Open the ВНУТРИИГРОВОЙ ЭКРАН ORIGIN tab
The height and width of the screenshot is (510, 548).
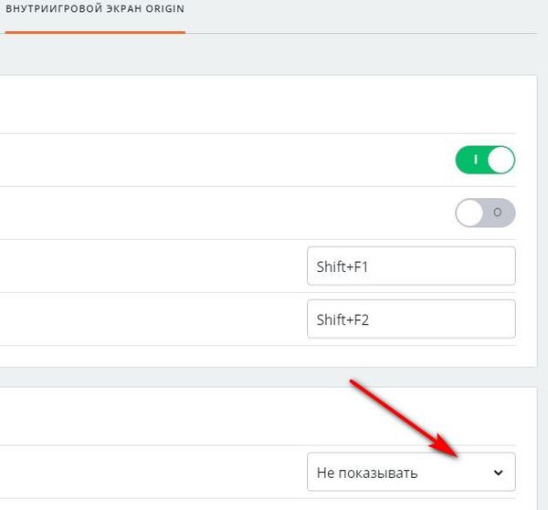[x=95, y=8]
